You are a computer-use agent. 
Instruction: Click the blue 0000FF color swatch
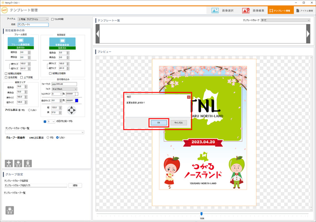(77, 100)
